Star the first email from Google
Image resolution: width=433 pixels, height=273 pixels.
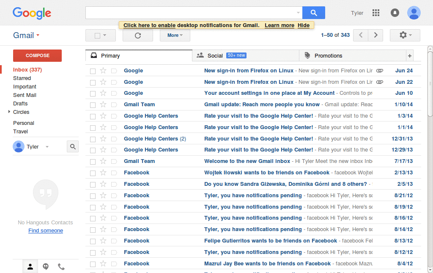pyautogui.click(x=103, y=70)
